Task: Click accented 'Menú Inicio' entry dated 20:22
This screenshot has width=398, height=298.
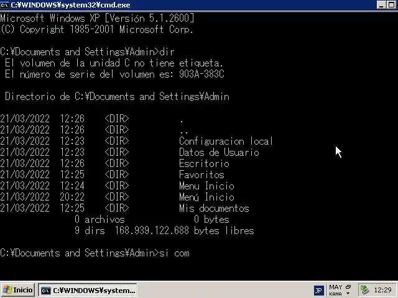Action: 206,197
